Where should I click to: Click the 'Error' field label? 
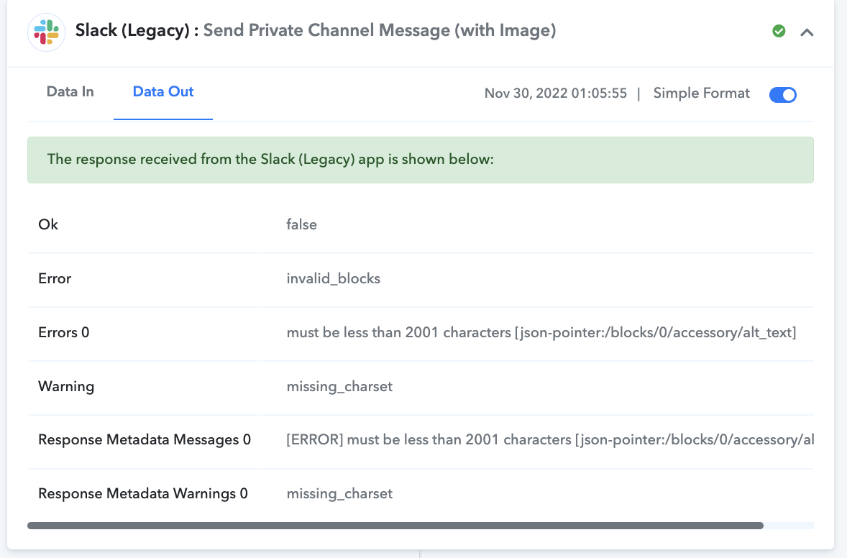click(55, 279)
